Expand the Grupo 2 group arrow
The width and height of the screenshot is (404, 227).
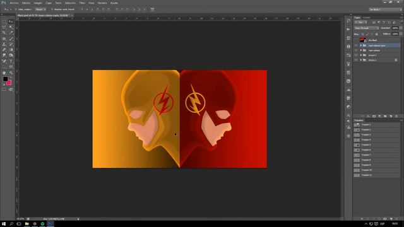click(361, 55)
